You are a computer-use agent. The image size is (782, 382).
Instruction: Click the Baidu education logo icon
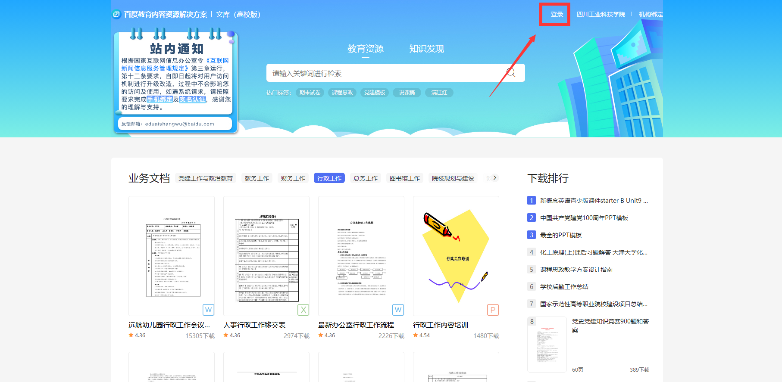tap(116, 15)
